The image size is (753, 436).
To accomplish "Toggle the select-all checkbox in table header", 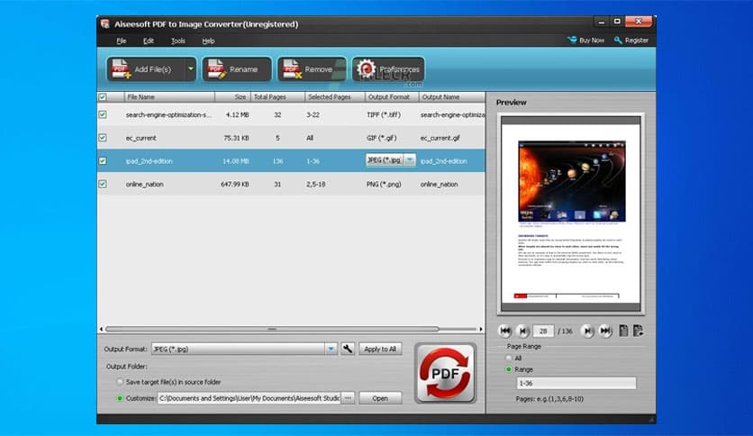I will 103,97.
